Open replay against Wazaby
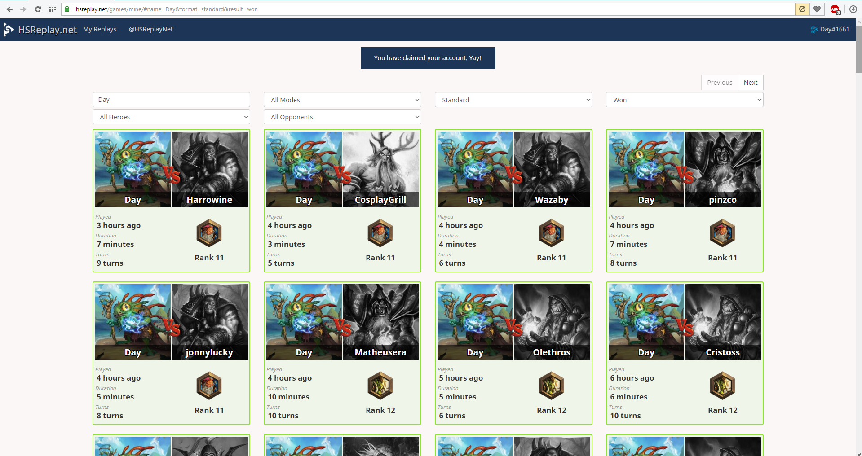The width and height of the screenshot is (862, 456). (x=513, y=201)
